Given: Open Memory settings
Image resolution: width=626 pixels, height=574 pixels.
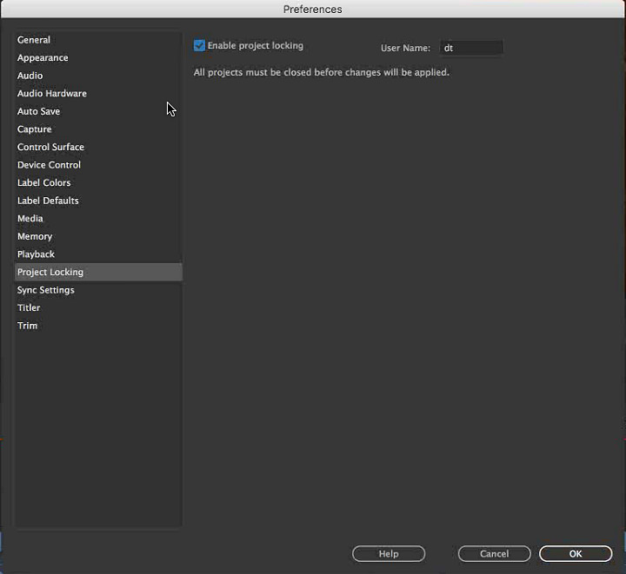Looking at the screenshot, I should tap(98, 236).
